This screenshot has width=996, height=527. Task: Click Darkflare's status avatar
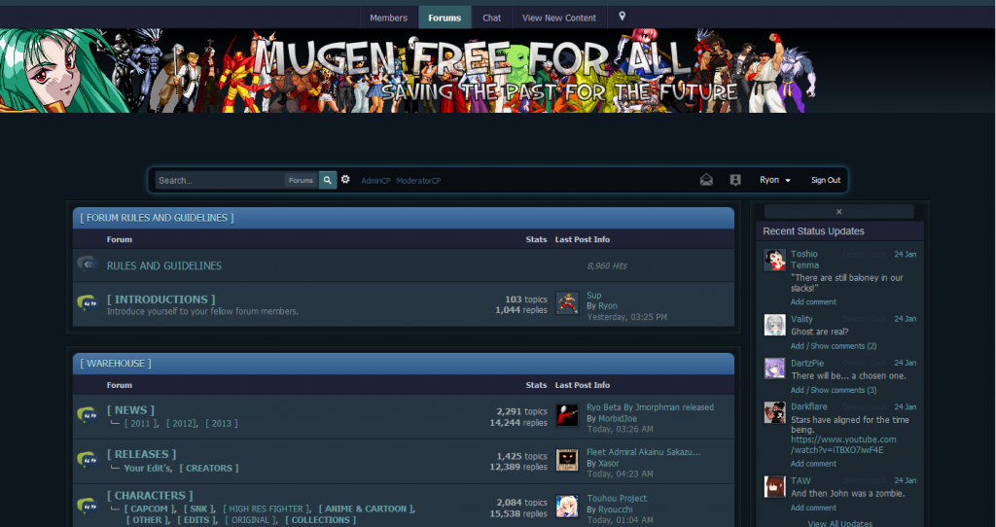[x=774, y=412]
